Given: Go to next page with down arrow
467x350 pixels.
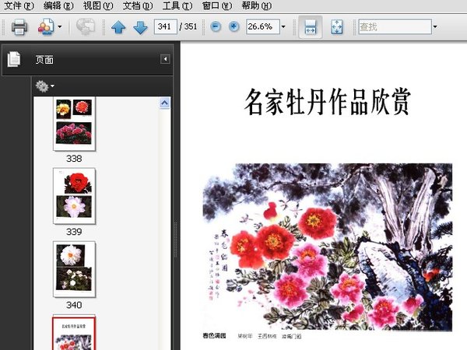Looking at the screenshot, I should click(x=140, y=27).
